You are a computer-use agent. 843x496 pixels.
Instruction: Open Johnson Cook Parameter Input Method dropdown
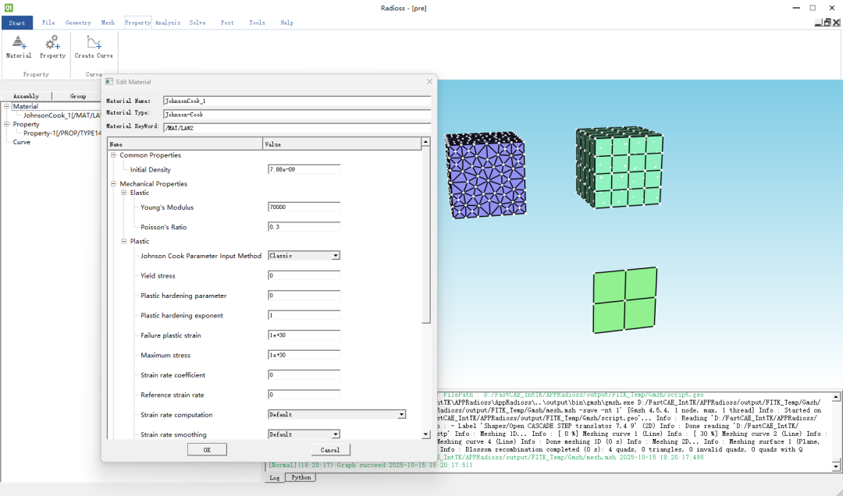tap(304, 256)
